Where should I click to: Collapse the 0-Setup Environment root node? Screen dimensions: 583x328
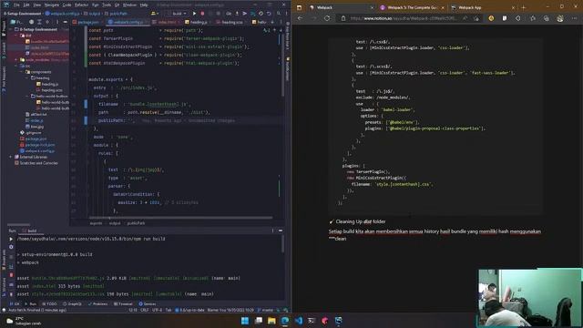click(x=11, y=29)
